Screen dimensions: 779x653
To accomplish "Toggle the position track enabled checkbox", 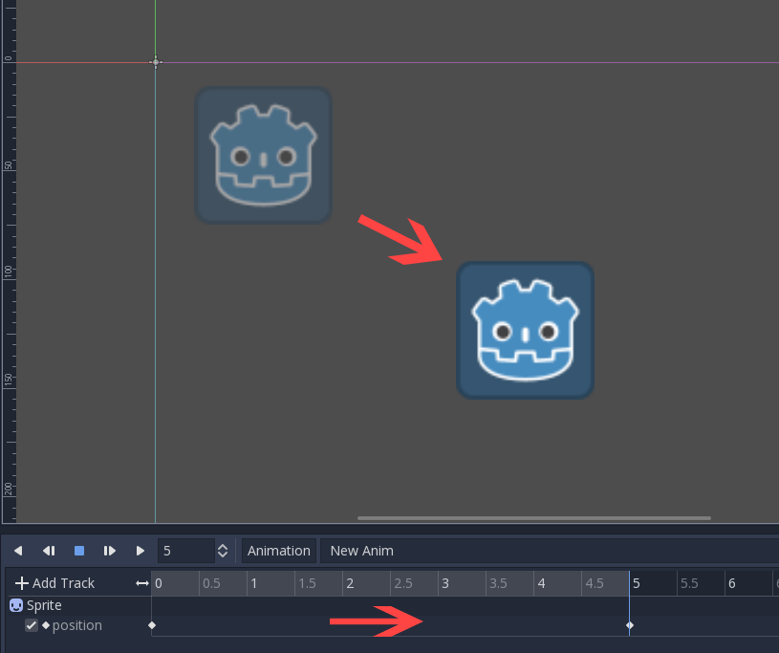I will point(31,625).
